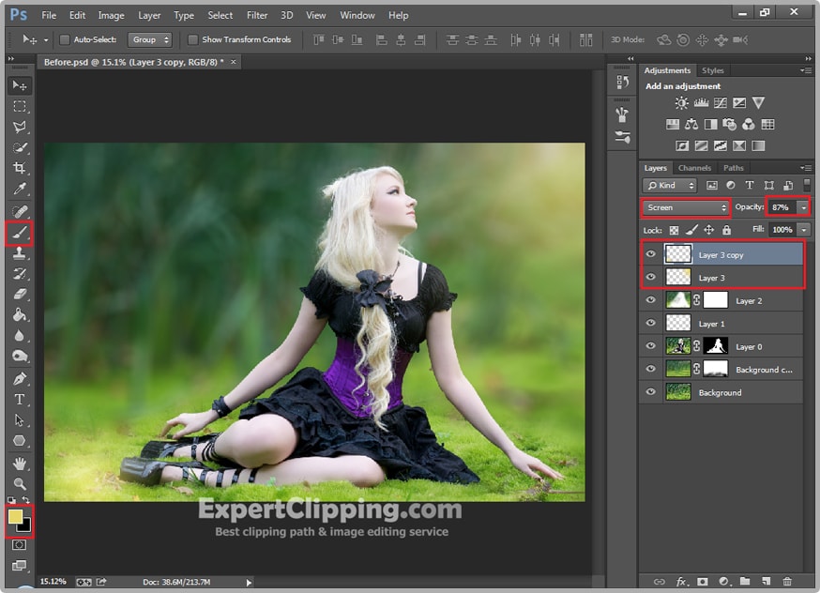This screenshot has height=593, width=820.
Task: Switch to the Channels tab
Action: click(x=694, y=168)
